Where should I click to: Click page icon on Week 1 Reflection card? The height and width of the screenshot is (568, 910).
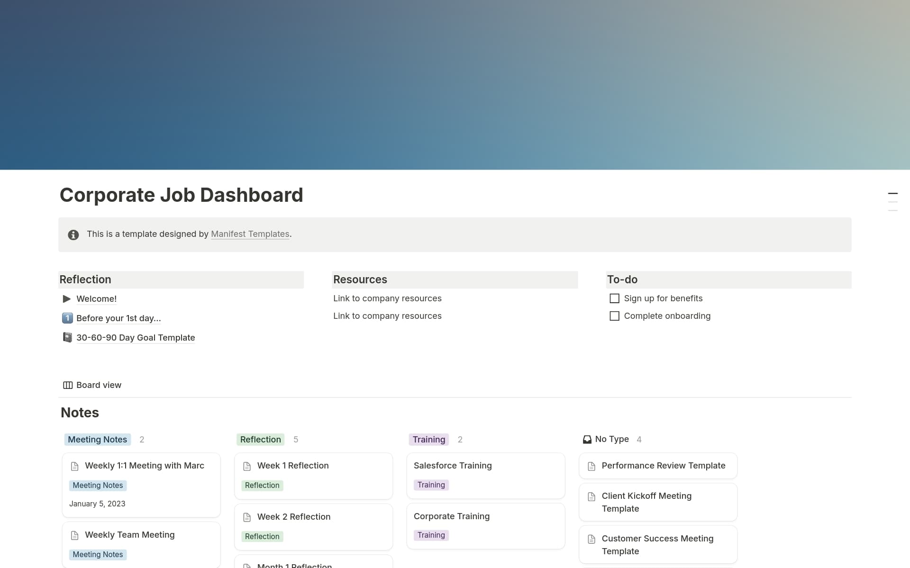(247, 466)
